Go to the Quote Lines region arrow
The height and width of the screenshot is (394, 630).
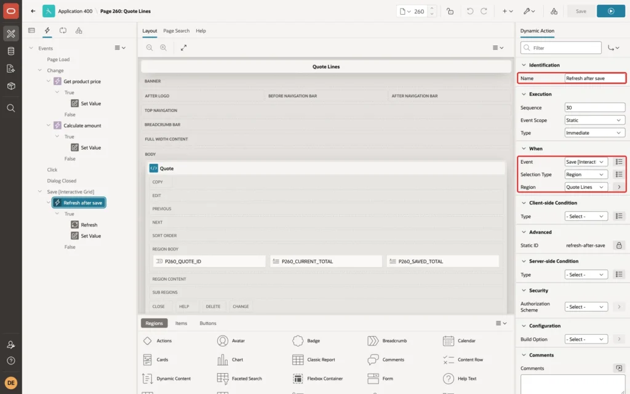pos(619,187)
